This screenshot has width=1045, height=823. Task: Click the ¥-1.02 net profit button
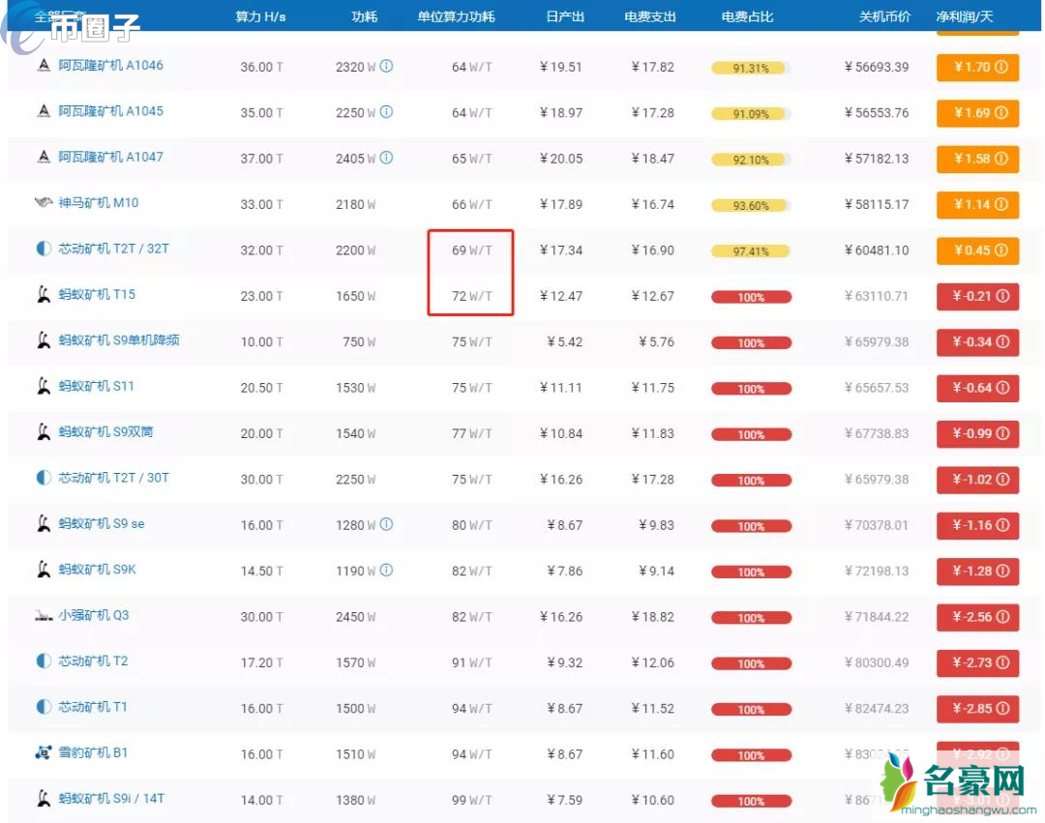pos(977,480)
